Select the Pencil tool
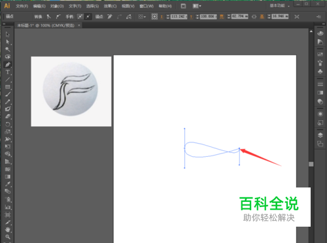Viewport: 327px width, 243px height. (x=8, y=102)
